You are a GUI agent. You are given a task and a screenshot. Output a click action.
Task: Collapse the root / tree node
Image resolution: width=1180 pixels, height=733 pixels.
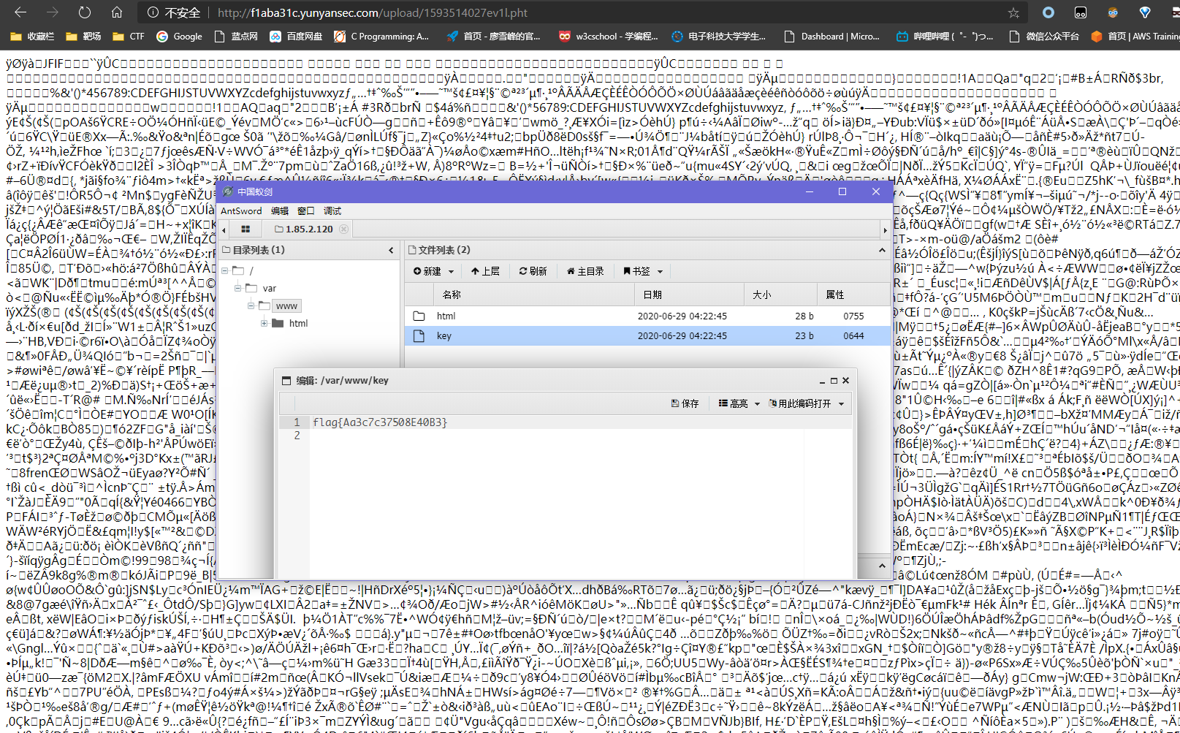[225, 270]
